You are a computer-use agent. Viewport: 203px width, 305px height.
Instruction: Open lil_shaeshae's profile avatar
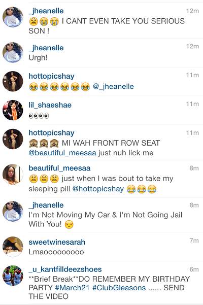tap(13, 110)
